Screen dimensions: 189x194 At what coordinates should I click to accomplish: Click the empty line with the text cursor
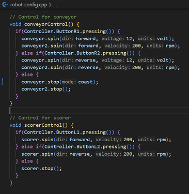tap(99, 111)
